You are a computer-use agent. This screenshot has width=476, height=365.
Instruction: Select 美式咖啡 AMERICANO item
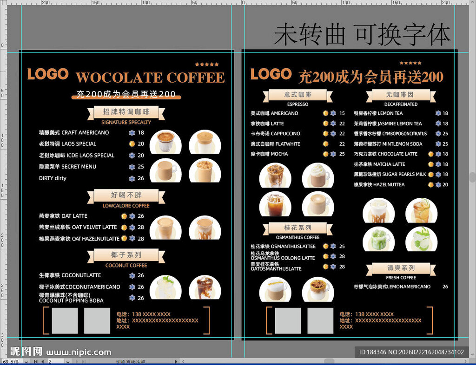274,113
